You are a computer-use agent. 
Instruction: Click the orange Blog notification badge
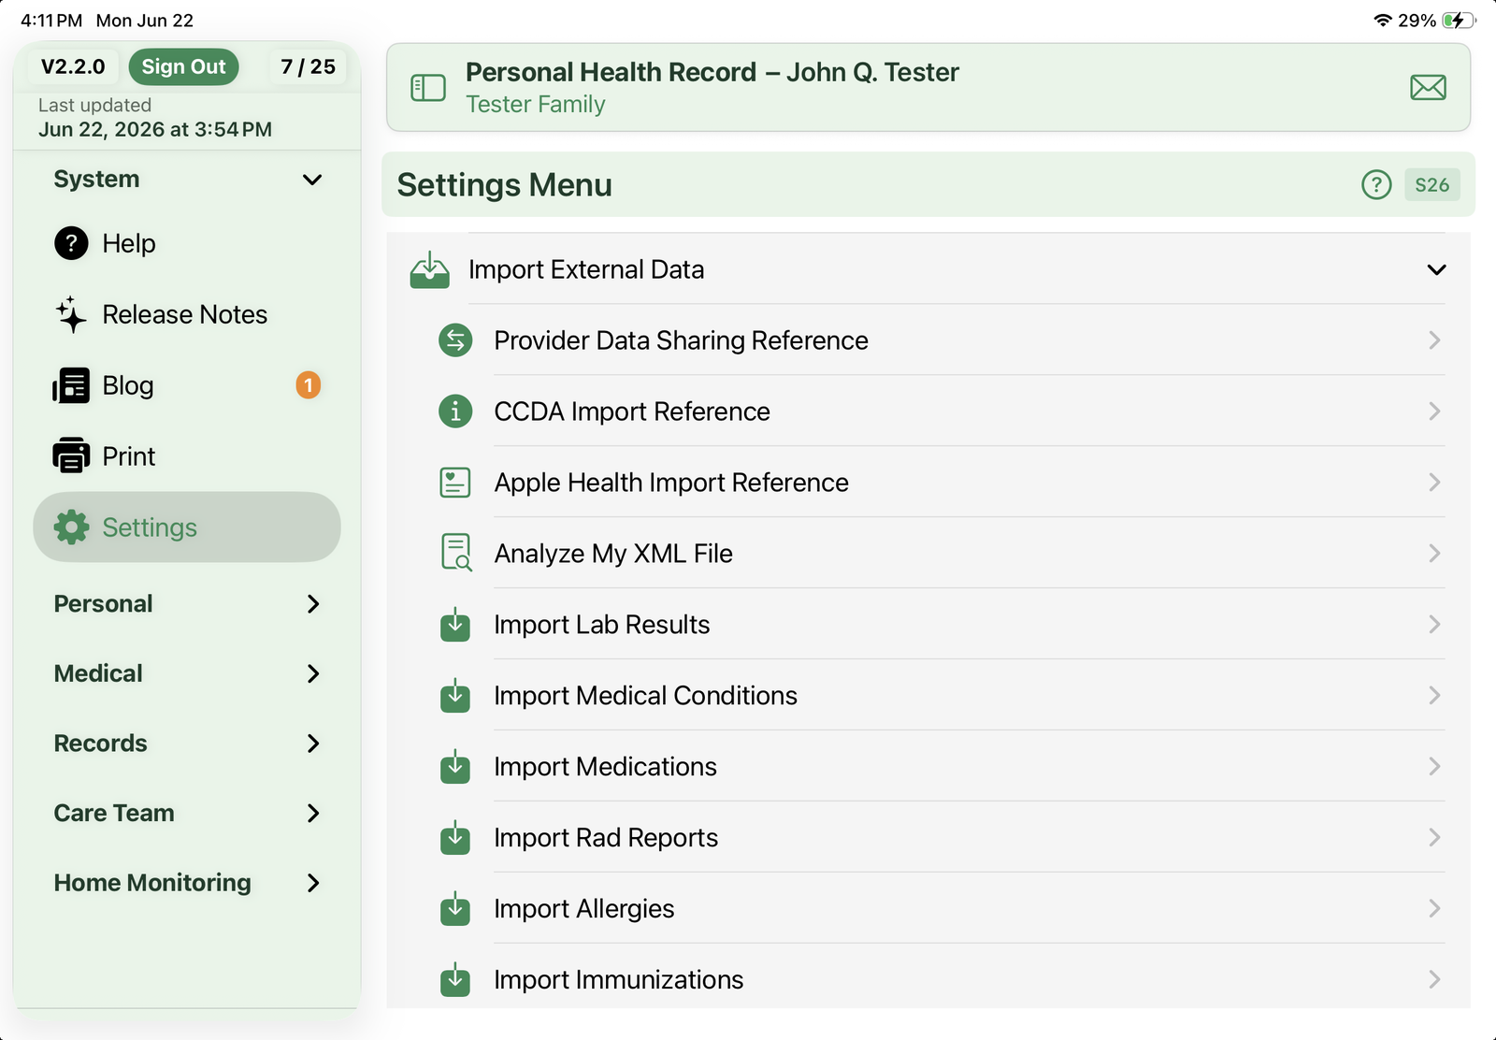click(x=309, y=385)
